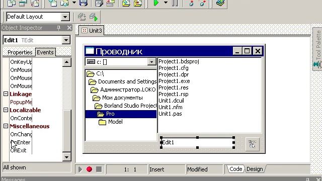Open the Edit1 TEdit component selector dropdown

coord(66,40)
